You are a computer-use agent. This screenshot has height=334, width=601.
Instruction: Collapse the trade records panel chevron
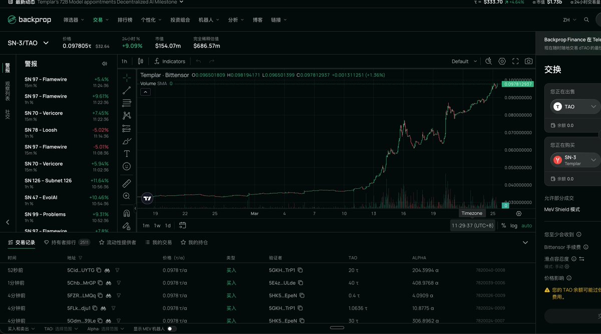click(x=525, y=242)
